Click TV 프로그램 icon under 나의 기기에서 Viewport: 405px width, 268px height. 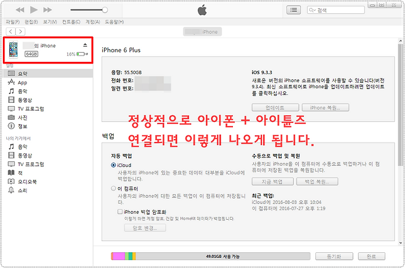point(11,164)
